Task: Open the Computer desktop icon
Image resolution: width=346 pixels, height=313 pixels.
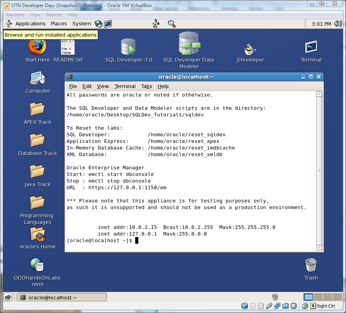Action: [x=37, y=78]
